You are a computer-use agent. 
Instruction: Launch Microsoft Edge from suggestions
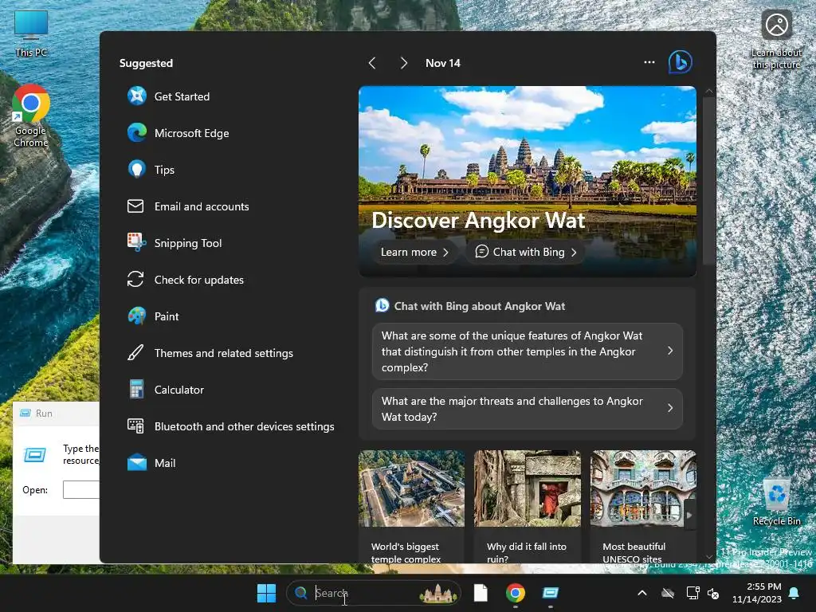178,133
